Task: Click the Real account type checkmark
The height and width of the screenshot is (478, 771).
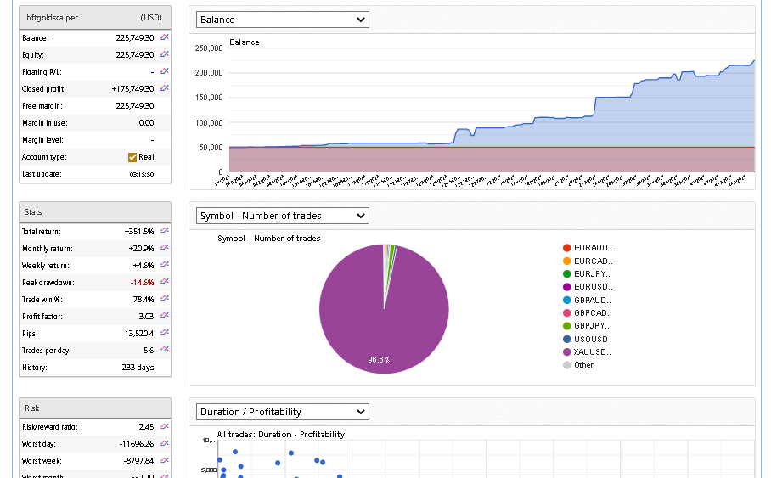Action: tap(132, 157)
